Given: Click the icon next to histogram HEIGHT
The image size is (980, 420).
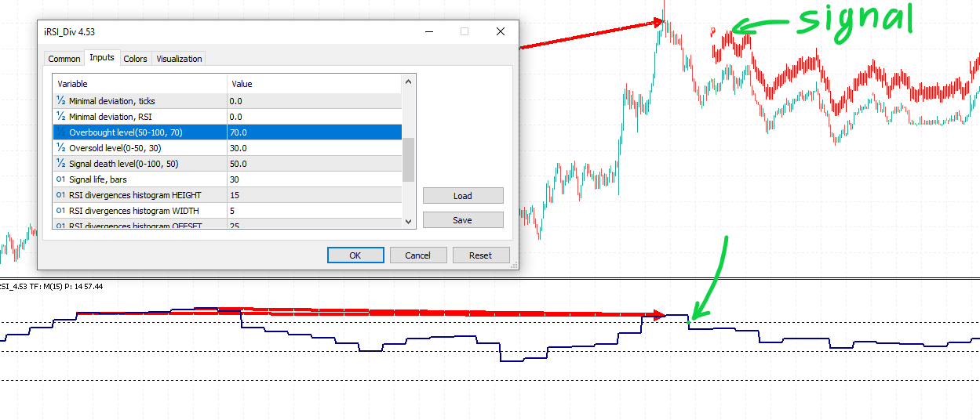Looking at the screenshot, I should click(x=60, y=195).
